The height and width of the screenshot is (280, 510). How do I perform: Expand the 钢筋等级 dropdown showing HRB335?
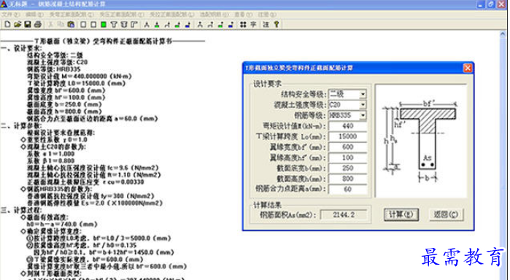[x=363, y=115]
